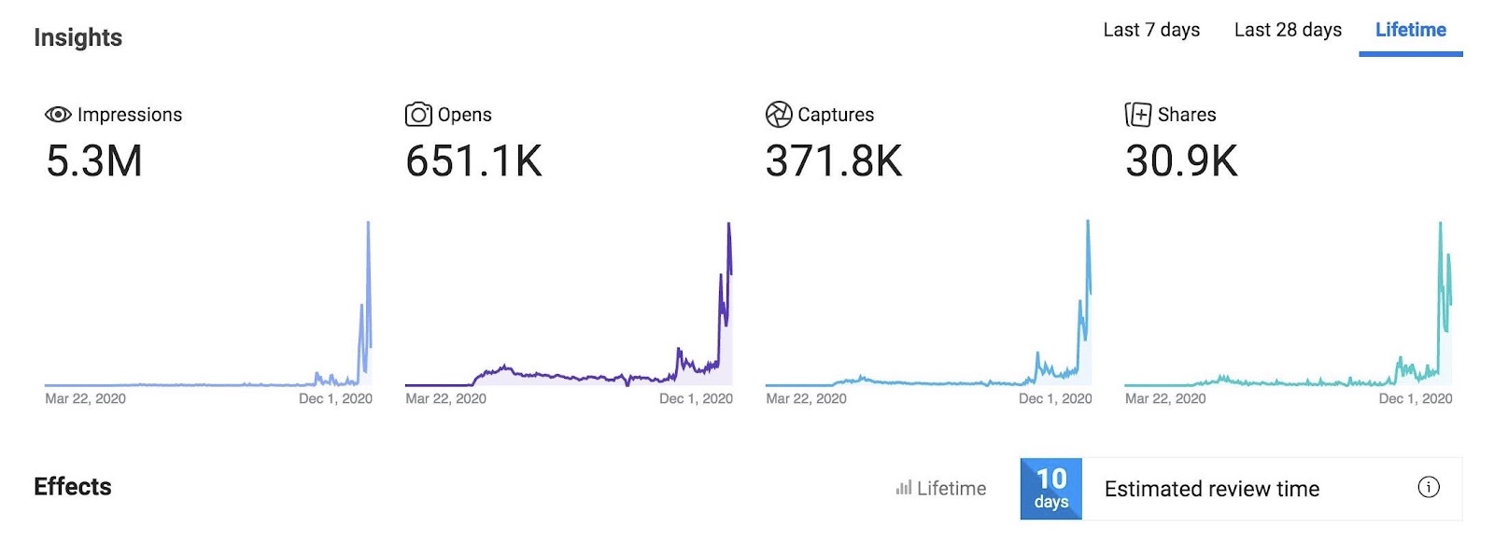Screen dimensions: 1494x541
Task: Click the Estimated review time text
Action: (1212, 489)
